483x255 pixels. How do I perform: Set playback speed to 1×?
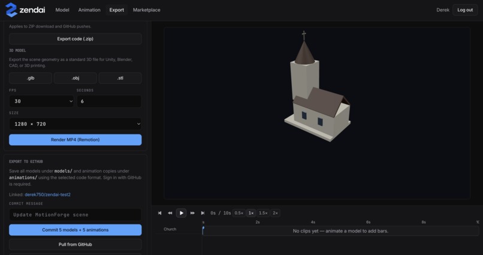click(250, 213)
